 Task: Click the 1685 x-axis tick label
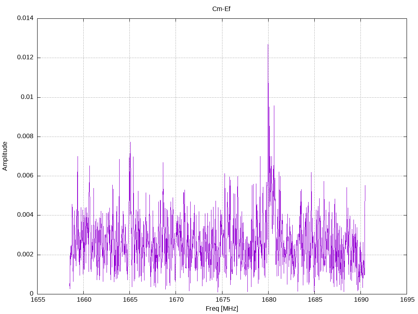coord(315,300)
